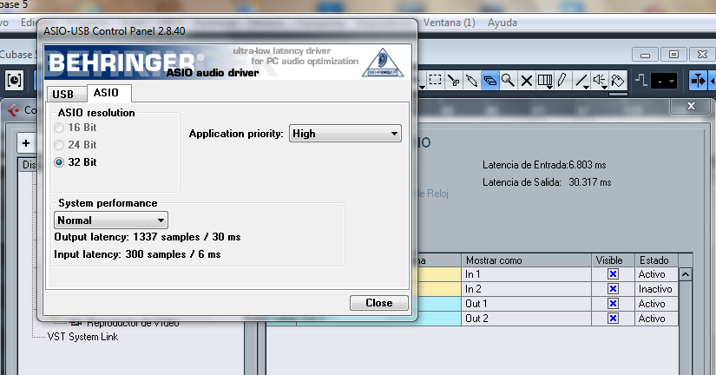
Task: Open the dark dash dropdown in toolbar
Action: (x=663, y=82)
